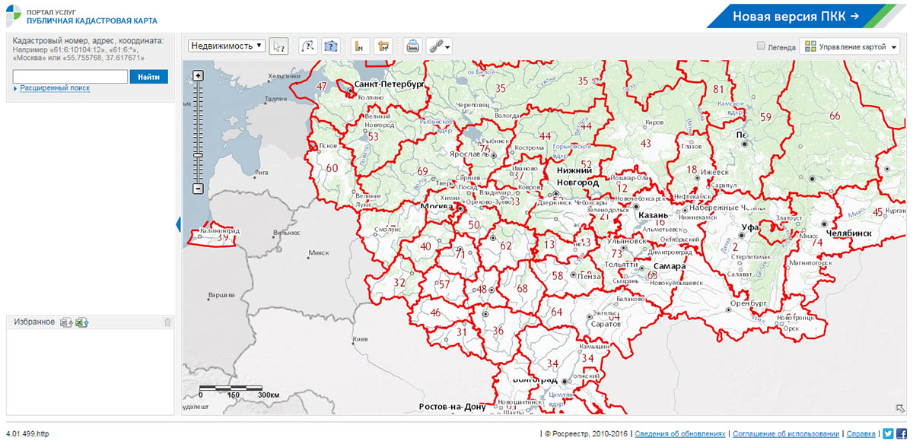Image resolution: width=913 pixels, height=441 pixels.
Task: Select cadastral district 59 on map
Action: (766, 116)
